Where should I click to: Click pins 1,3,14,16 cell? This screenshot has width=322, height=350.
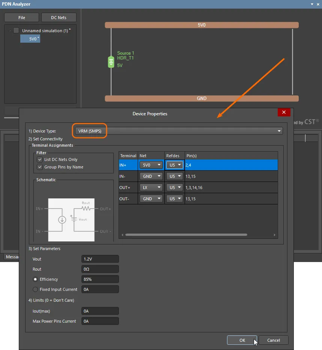point(232,188)
